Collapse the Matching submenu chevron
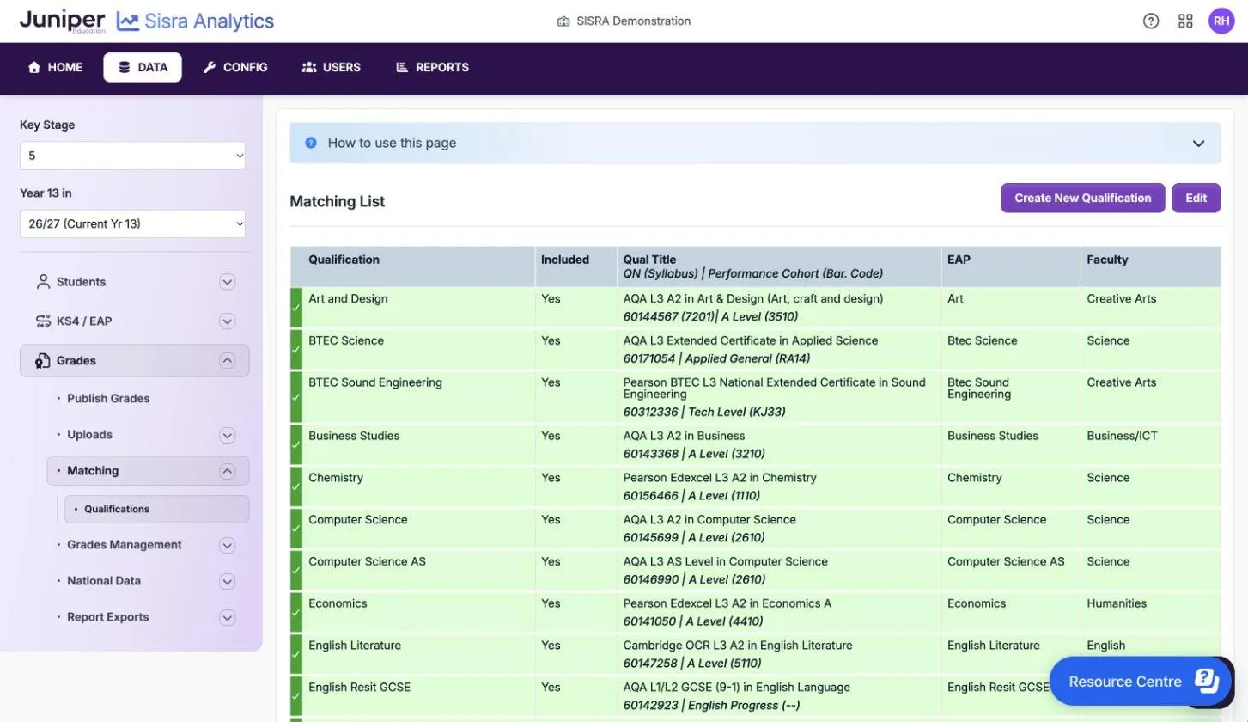Screen dimensions: 1248x722 [x=227, y=471]
